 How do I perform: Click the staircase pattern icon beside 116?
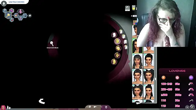(x=191, y=101)
